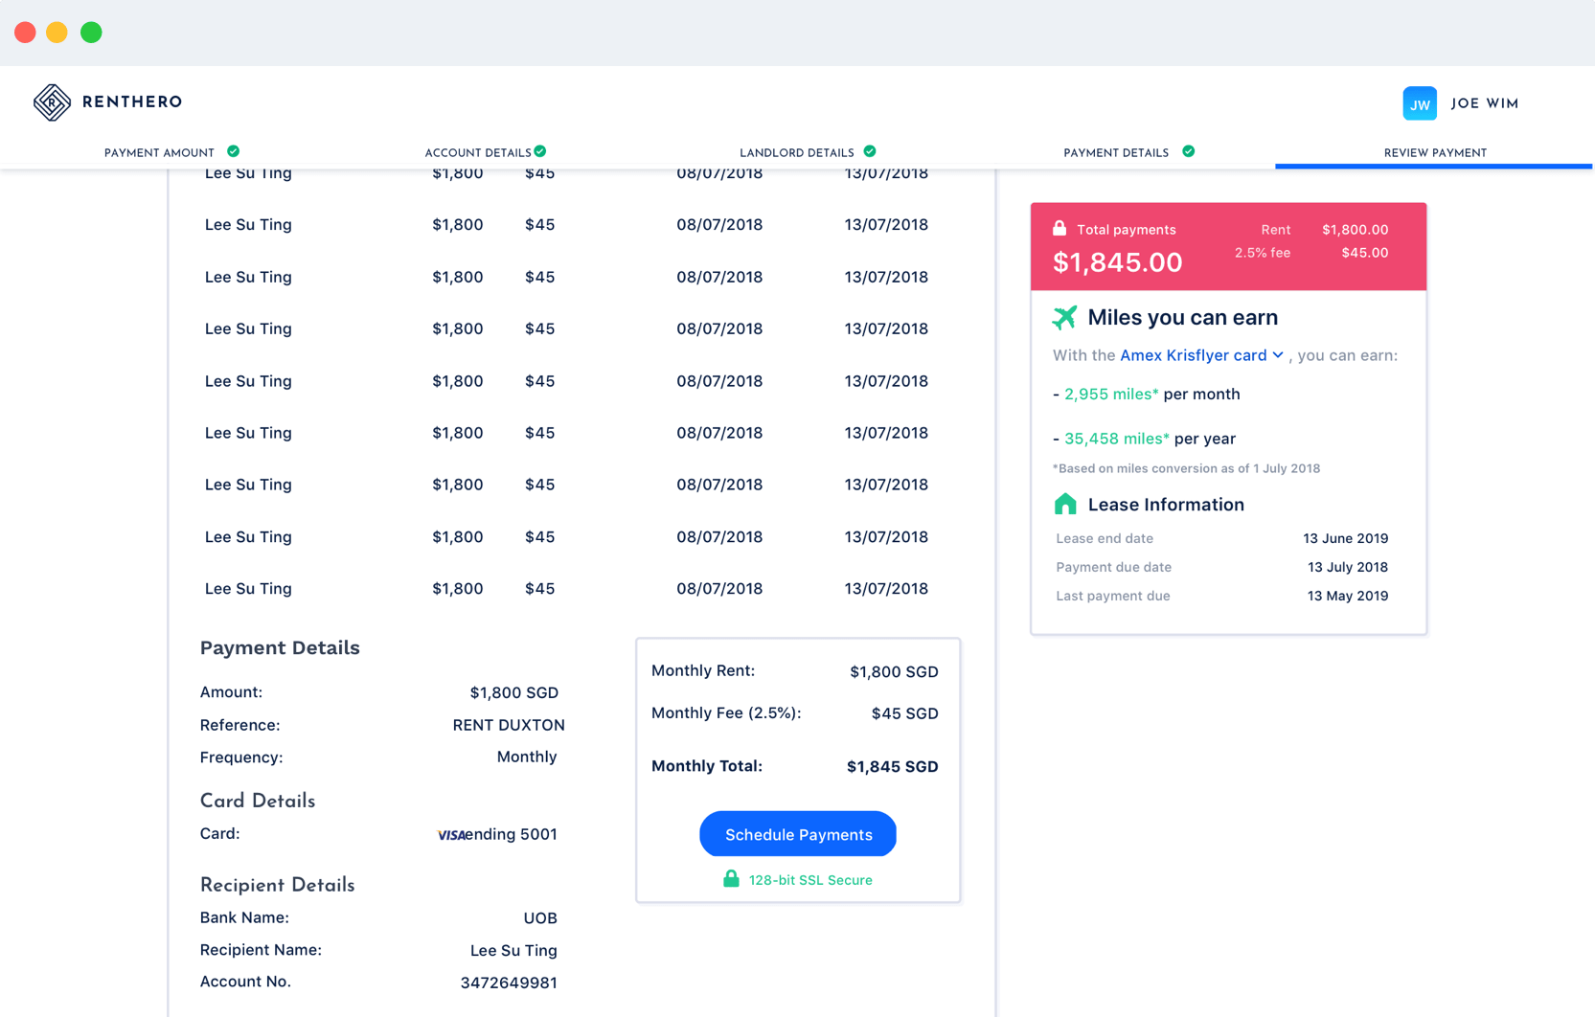Select the last Lee Su Ting payment row
The height and width of the screenshot is (1017, 1595).
pos(565,589)
